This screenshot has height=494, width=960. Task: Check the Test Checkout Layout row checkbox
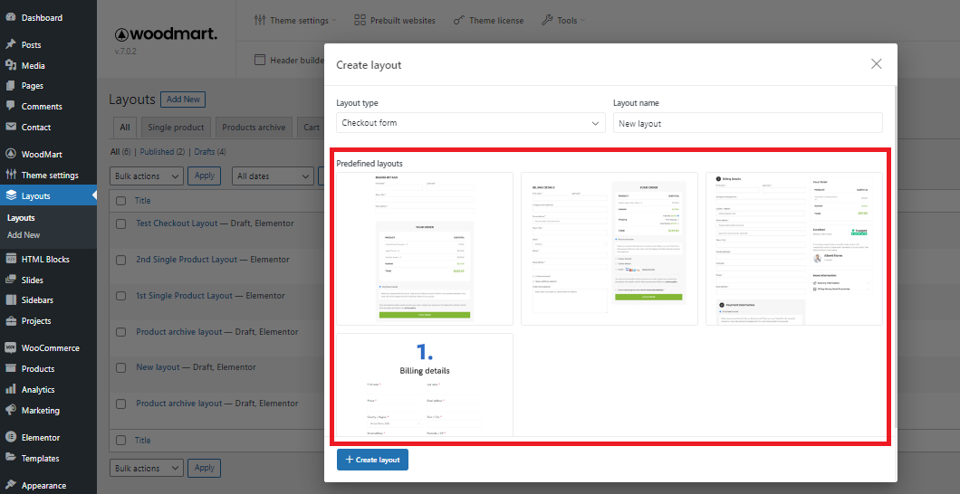click(121, 223)
